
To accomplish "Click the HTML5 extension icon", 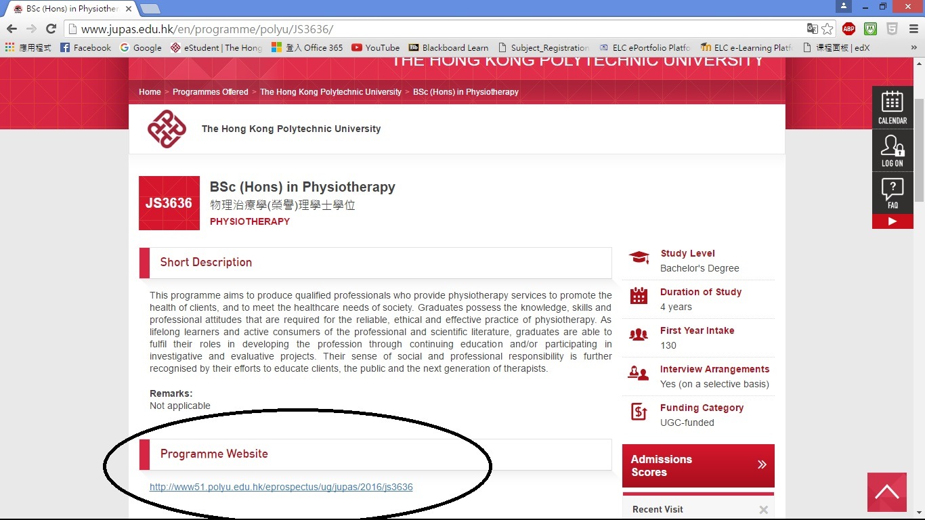I will point(892,29).
